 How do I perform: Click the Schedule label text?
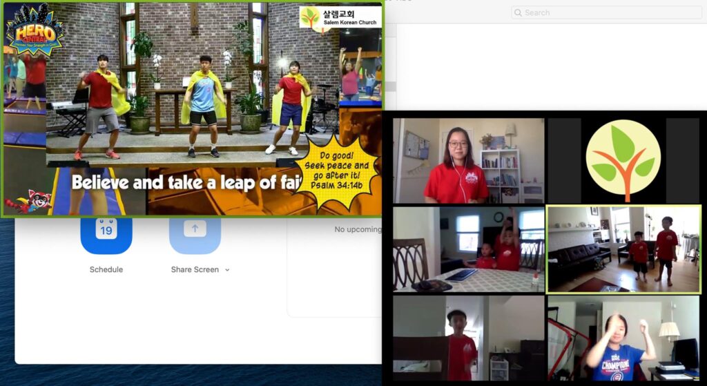[x=106, y=270]
